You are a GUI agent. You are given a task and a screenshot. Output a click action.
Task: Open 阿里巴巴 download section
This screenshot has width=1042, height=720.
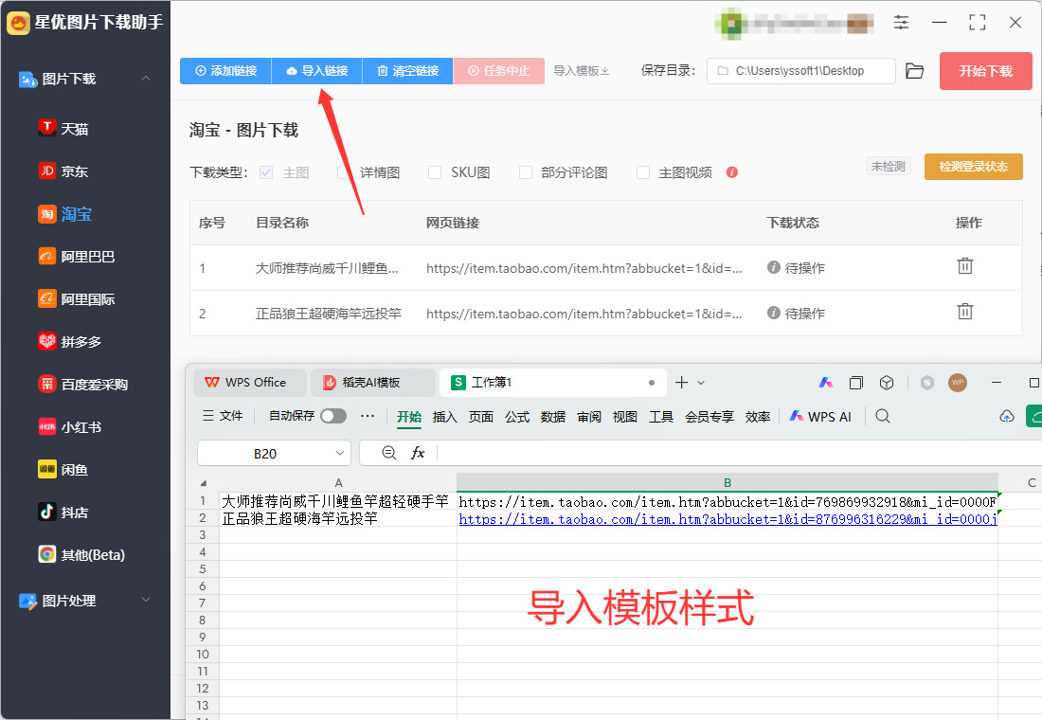click(x=77, y=256)
